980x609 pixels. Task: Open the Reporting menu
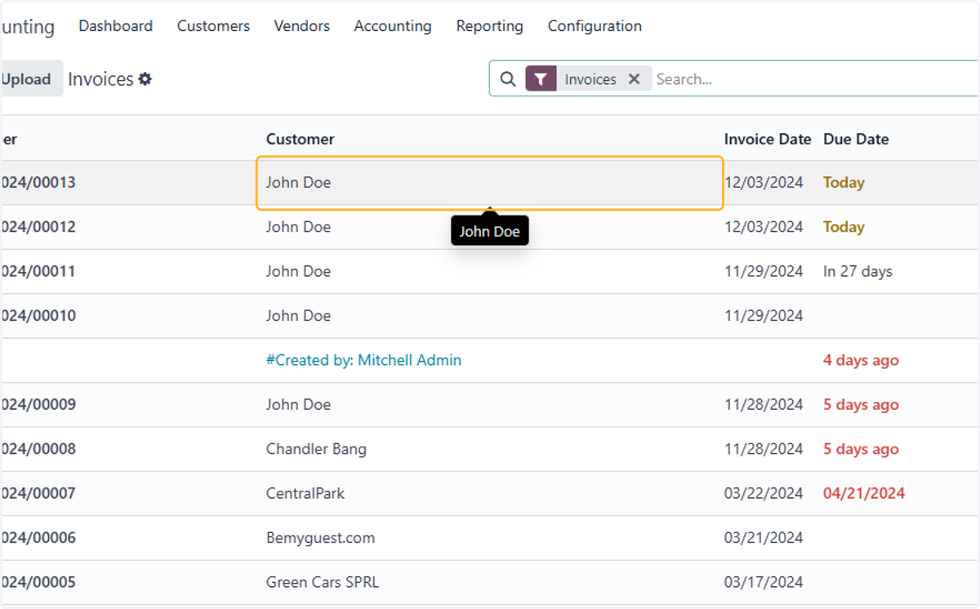coord(490,26)
